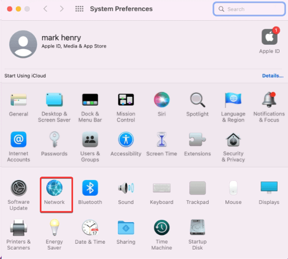The image size is (288, 259).
Task: Show all preferences grid button
Action: (x=79, y=9)
